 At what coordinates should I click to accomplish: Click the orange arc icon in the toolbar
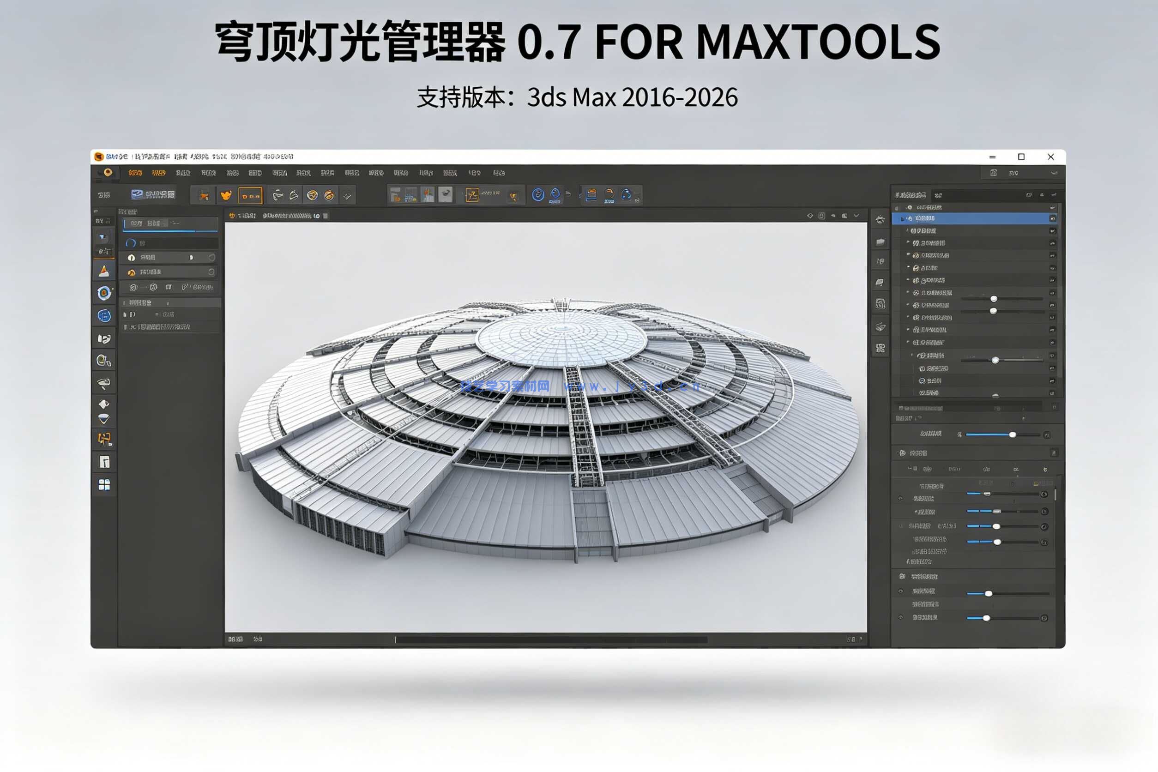(x=609, y=194)
